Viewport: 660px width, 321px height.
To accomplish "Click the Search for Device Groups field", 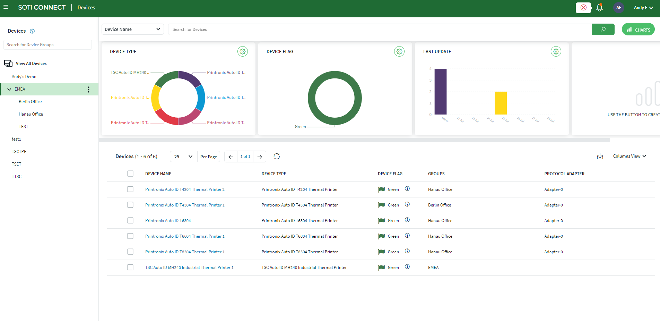I will coord(48,45).
